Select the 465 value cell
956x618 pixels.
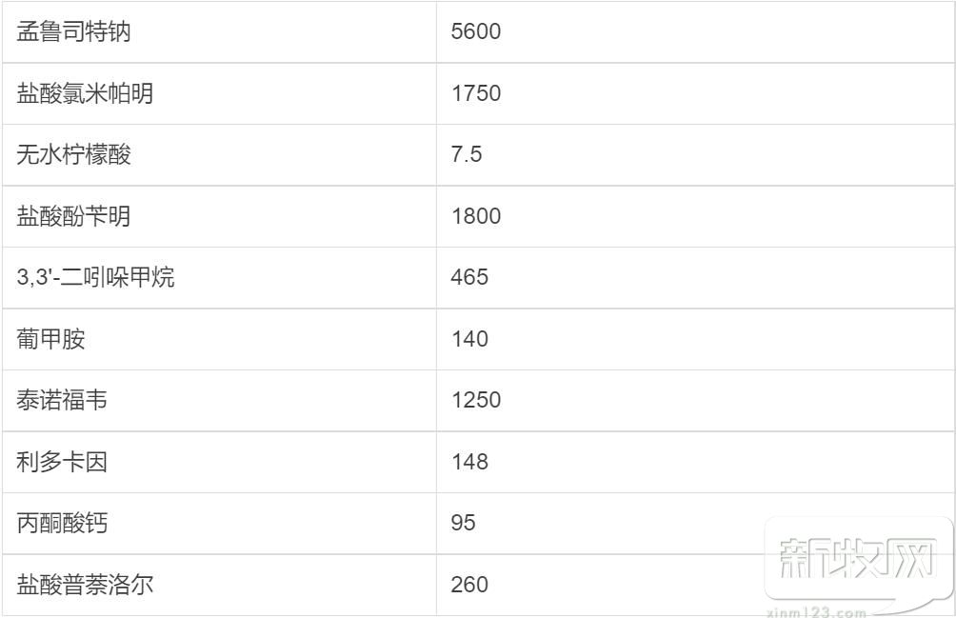tap(695, 277)
